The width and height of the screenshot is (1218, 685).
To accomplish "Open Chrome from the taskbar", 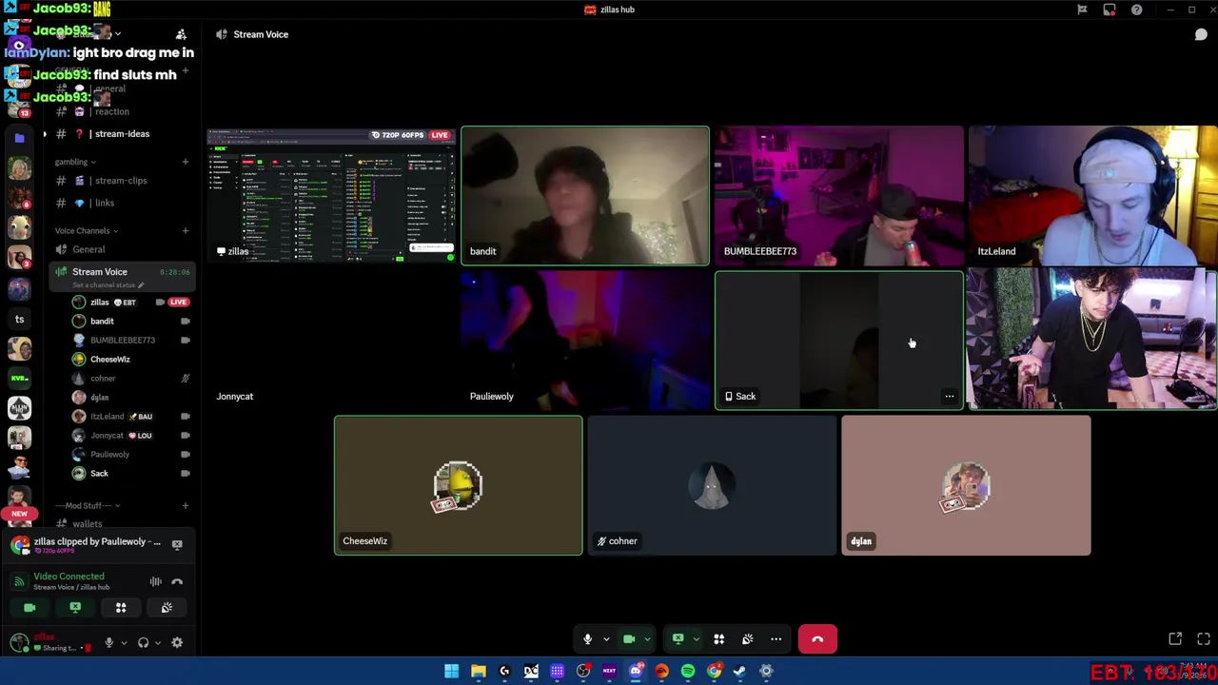I will point(714,672).
